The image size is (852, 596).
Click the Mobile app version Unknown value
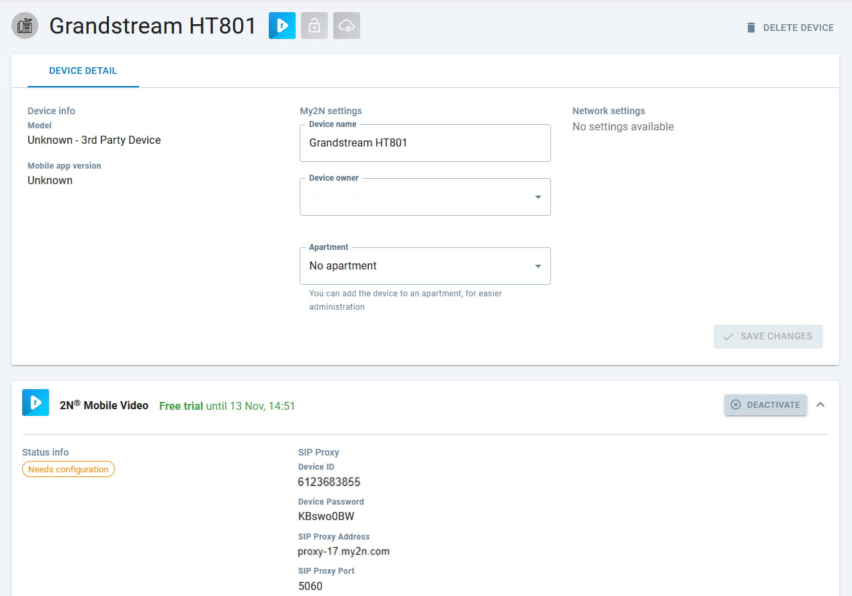click(x=50, y=180)
